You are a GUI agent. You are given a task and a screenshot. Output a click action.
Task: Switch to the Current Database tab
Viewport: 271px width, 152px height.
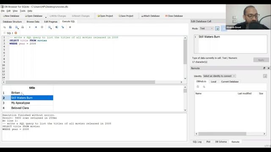pos(230,81)
